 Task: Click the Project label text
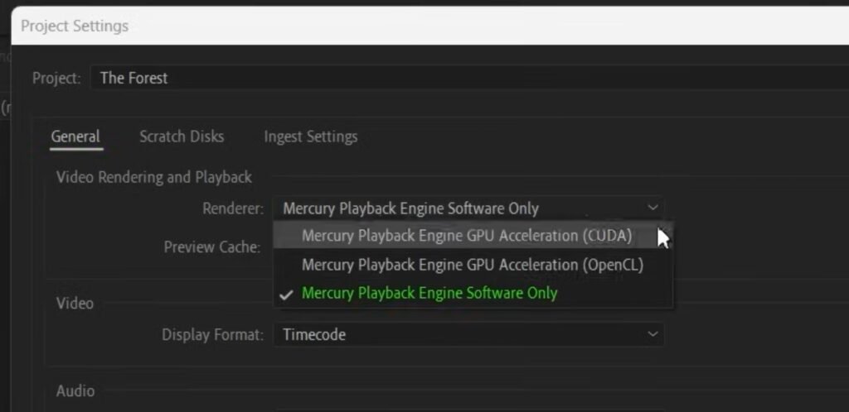pyautogui.click(x=56, y=78)
